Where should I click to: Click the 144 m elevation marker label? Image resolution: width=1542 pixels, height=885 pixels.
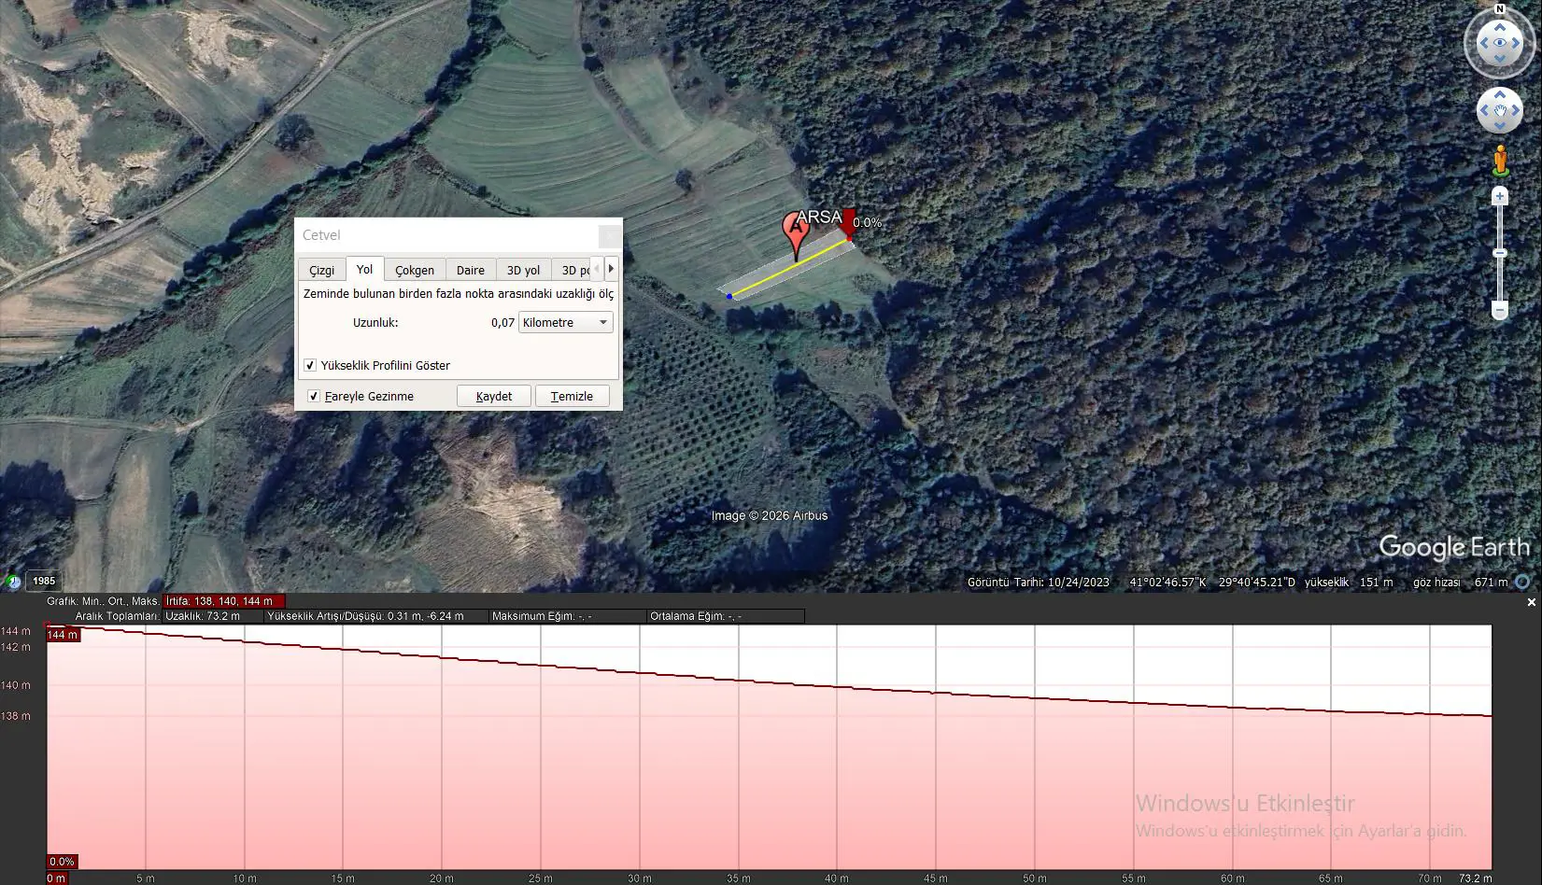click(63, 635)
